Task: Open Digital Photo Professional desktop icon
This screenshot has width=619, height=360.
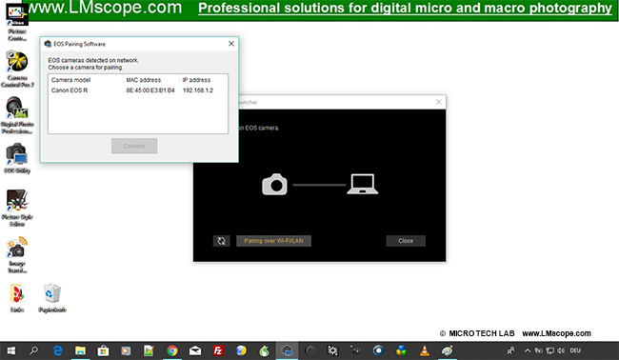Action: (x=17, y=115)
